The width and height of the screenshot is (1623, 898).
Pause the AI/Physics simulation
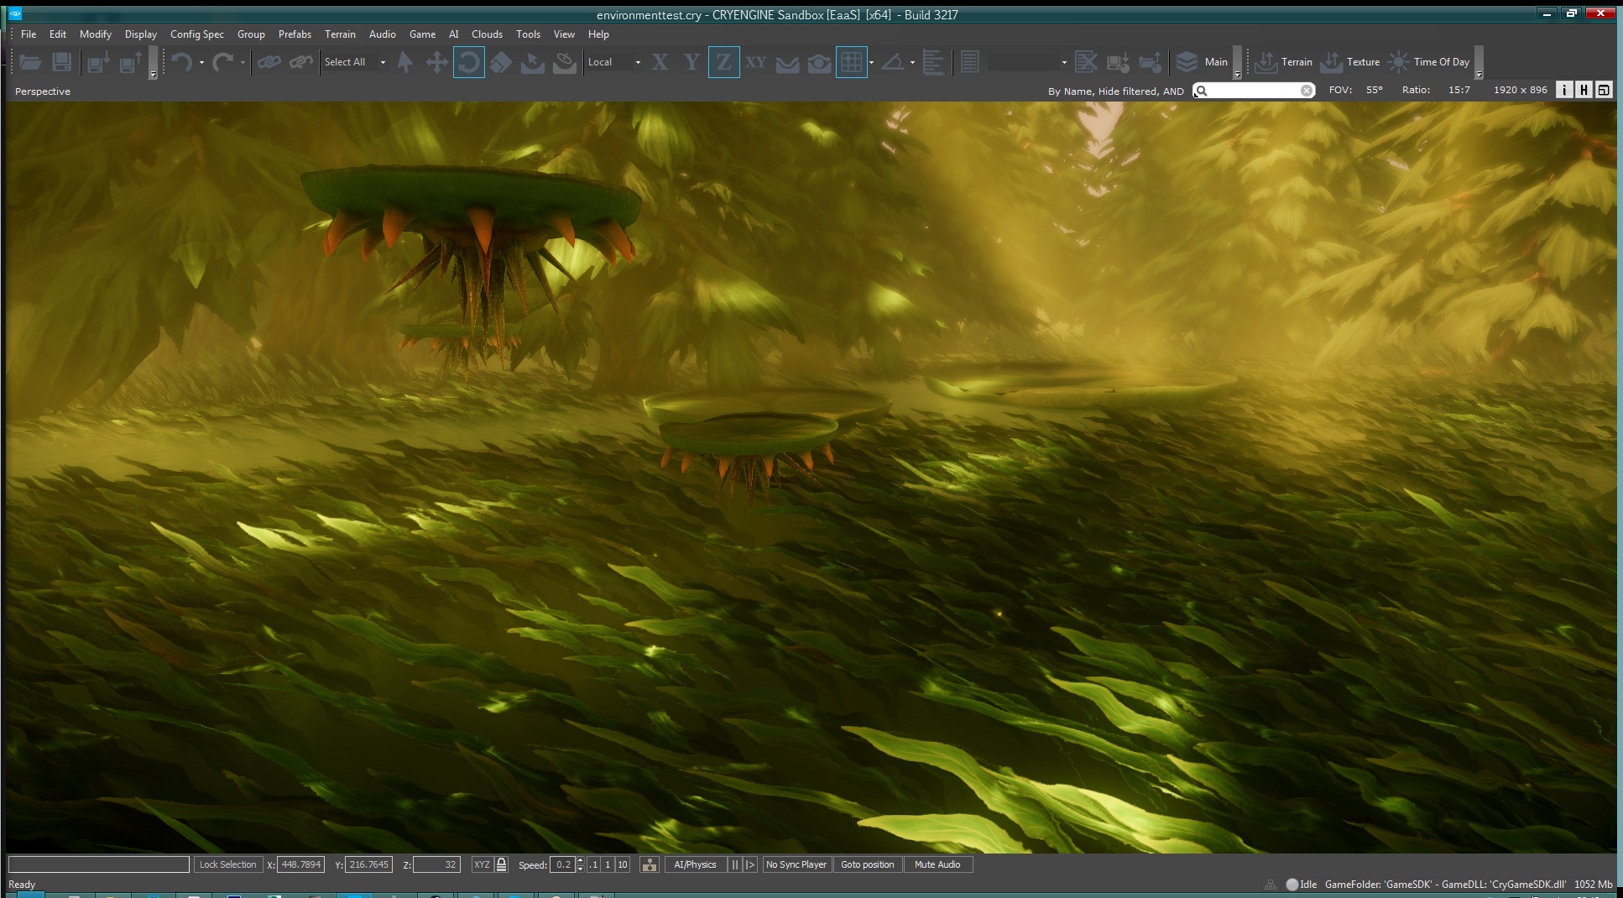735,864
